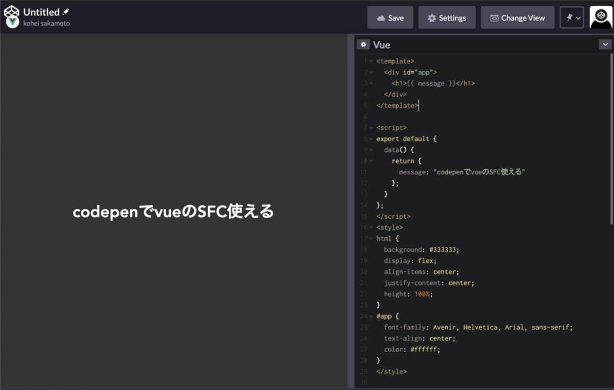Collapse the style block at line 16

point(371,228)
